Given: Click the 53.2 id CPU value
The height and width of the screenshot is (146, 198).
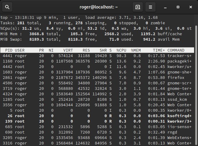Looking at the screenshot, I should click(92, 28).
